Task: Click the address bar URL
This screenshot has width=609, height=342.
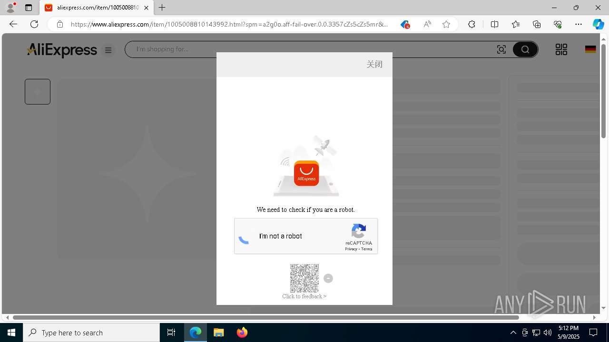Action: pyautogui.click(x=229, y=24)
